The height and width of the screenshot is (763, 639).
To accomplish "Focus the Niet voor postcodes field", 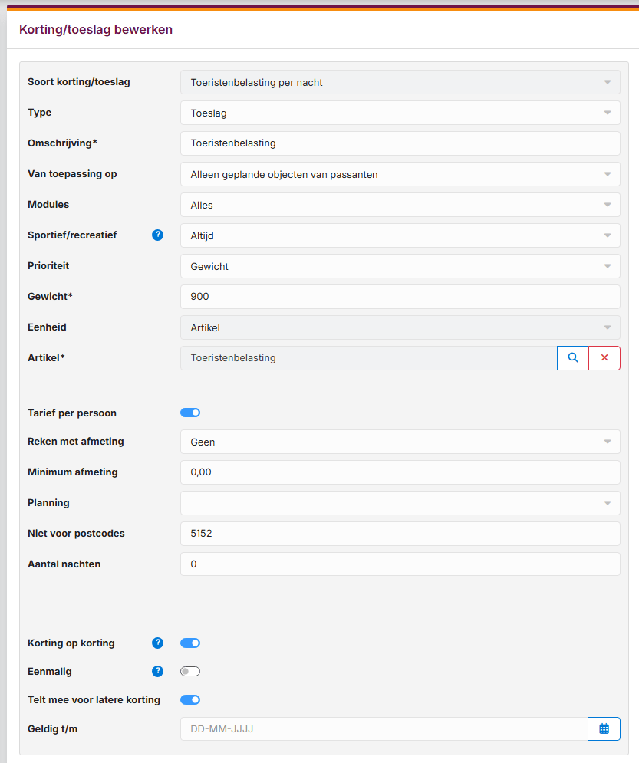I will pyautogui.click(x=400, y=534).
